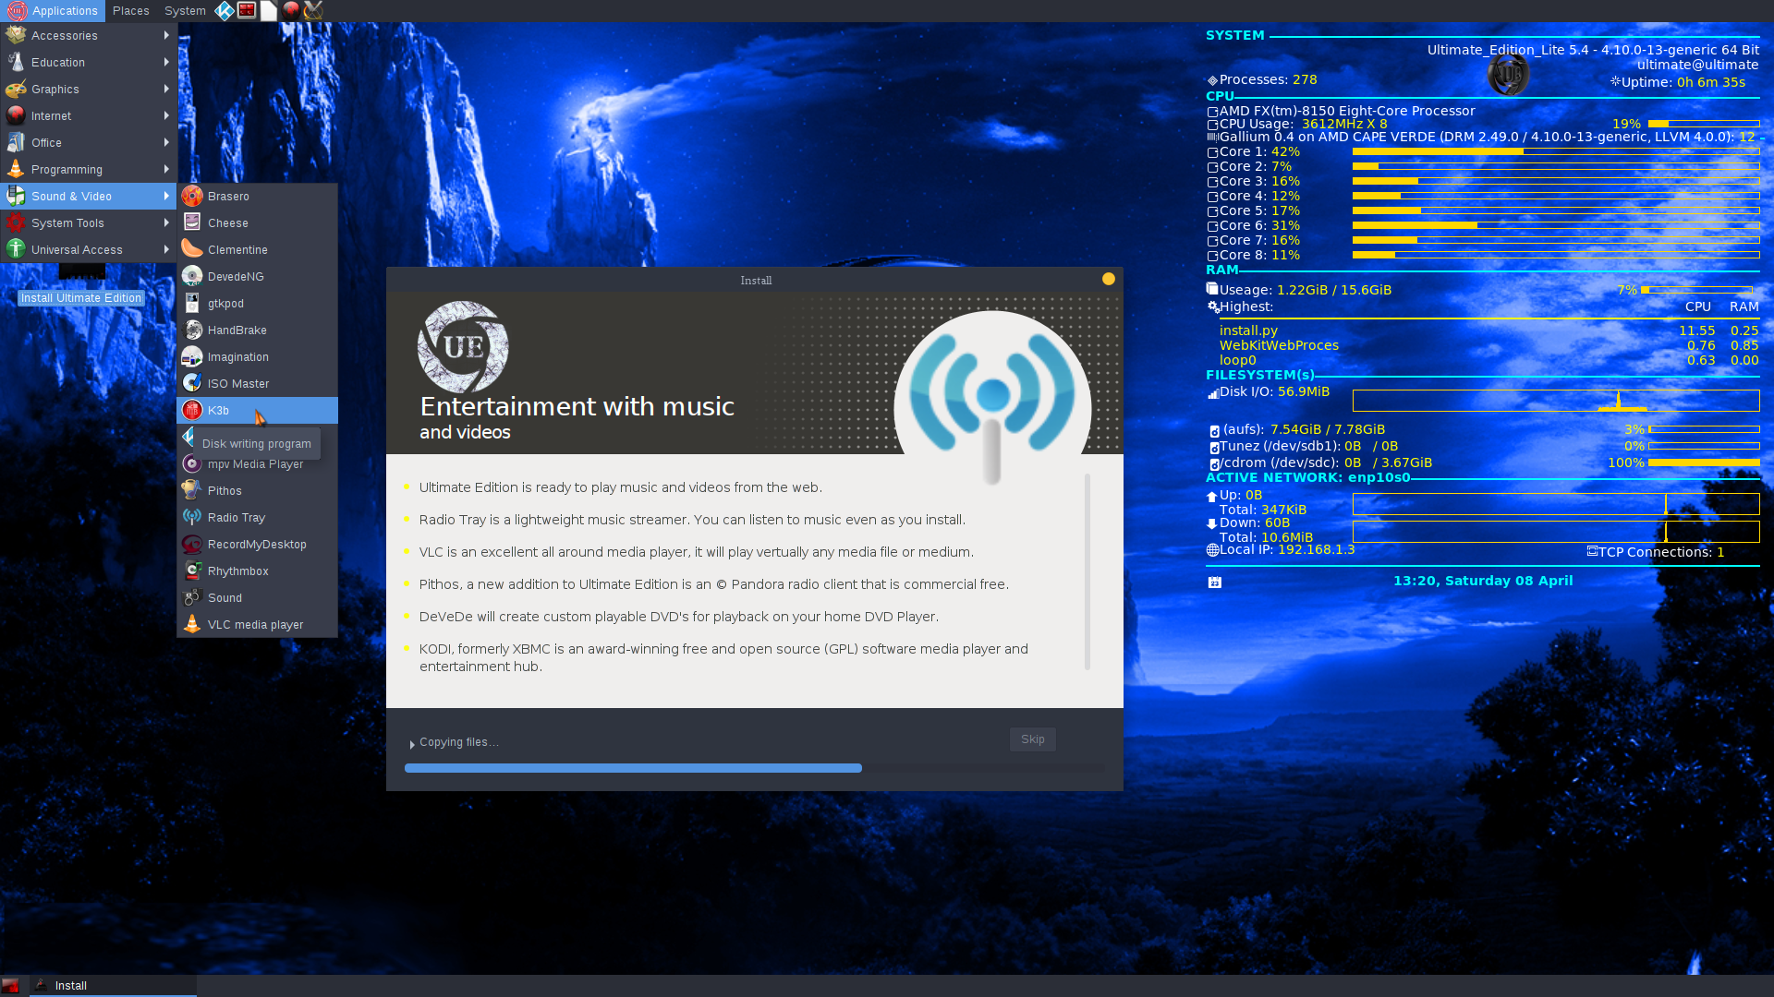
Task: Open the X-shaped launcher in top panel
Action: (313, 10)
